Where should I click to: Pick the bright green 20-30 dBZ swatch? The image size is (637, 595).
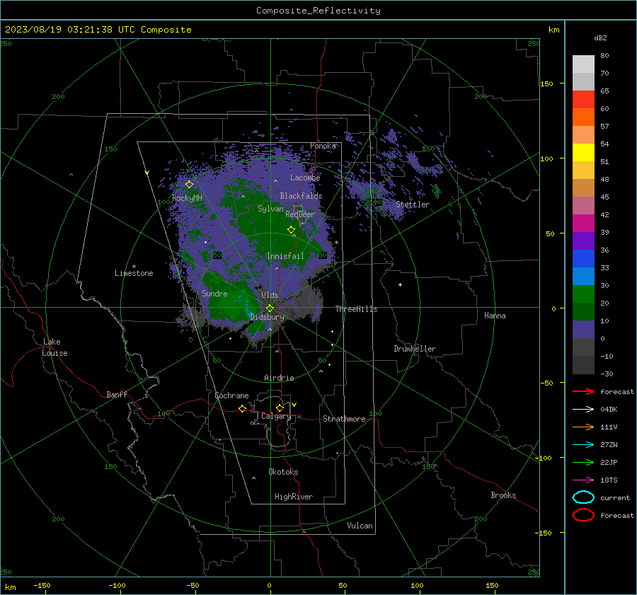583,294
